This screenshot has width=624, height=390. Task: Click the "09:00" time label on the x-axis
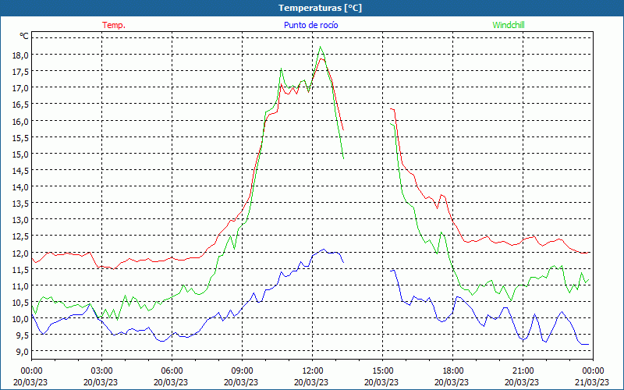point(242,371)
